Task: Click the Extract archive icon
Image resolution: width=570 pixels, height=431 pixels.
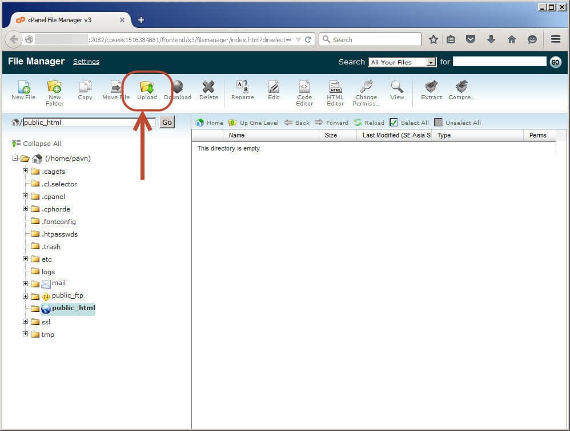Action: point(431,87)
